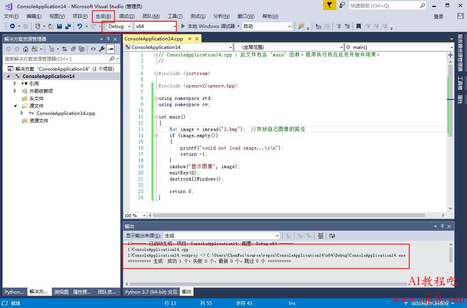Toggle word wrap in the output panel

332,235
